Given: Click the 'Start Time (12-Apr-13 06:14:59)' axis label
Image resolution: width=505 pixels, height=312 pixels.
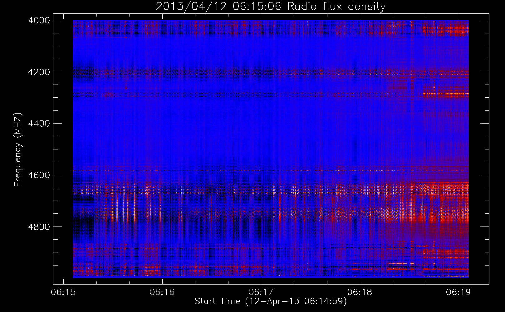Looking at the screenshot, I should pos(271,301).
